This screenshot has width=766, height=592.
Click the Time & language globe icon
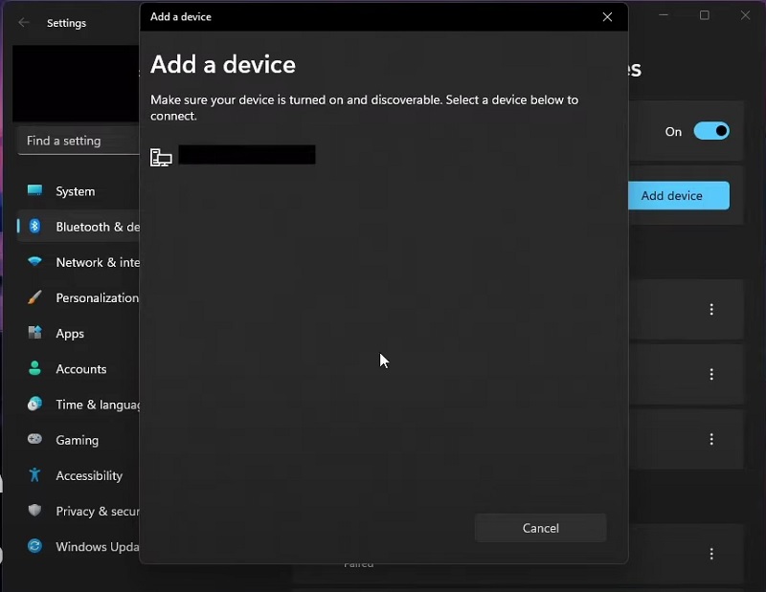point(34,404)
